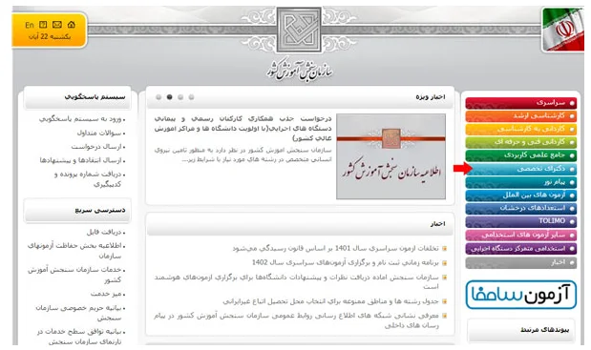Click bullet icon beside جدول رشته ها news

click(444, 301)
